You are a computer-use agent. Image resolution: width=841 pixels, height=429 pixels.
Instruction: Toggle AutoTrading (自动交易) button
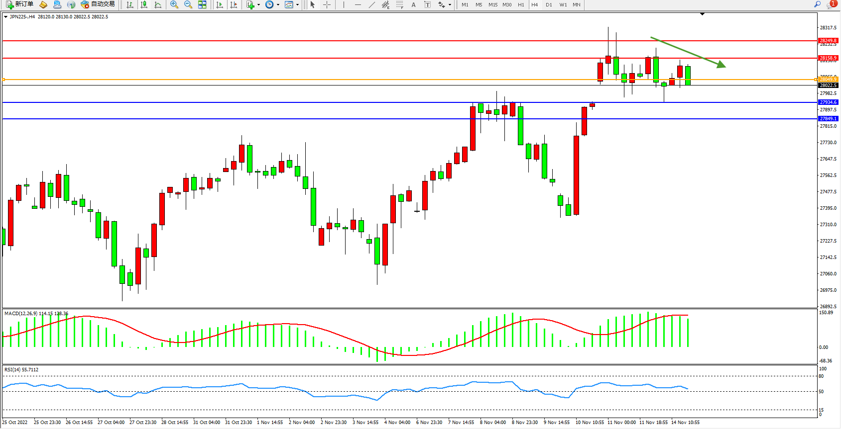click(98, 4)
